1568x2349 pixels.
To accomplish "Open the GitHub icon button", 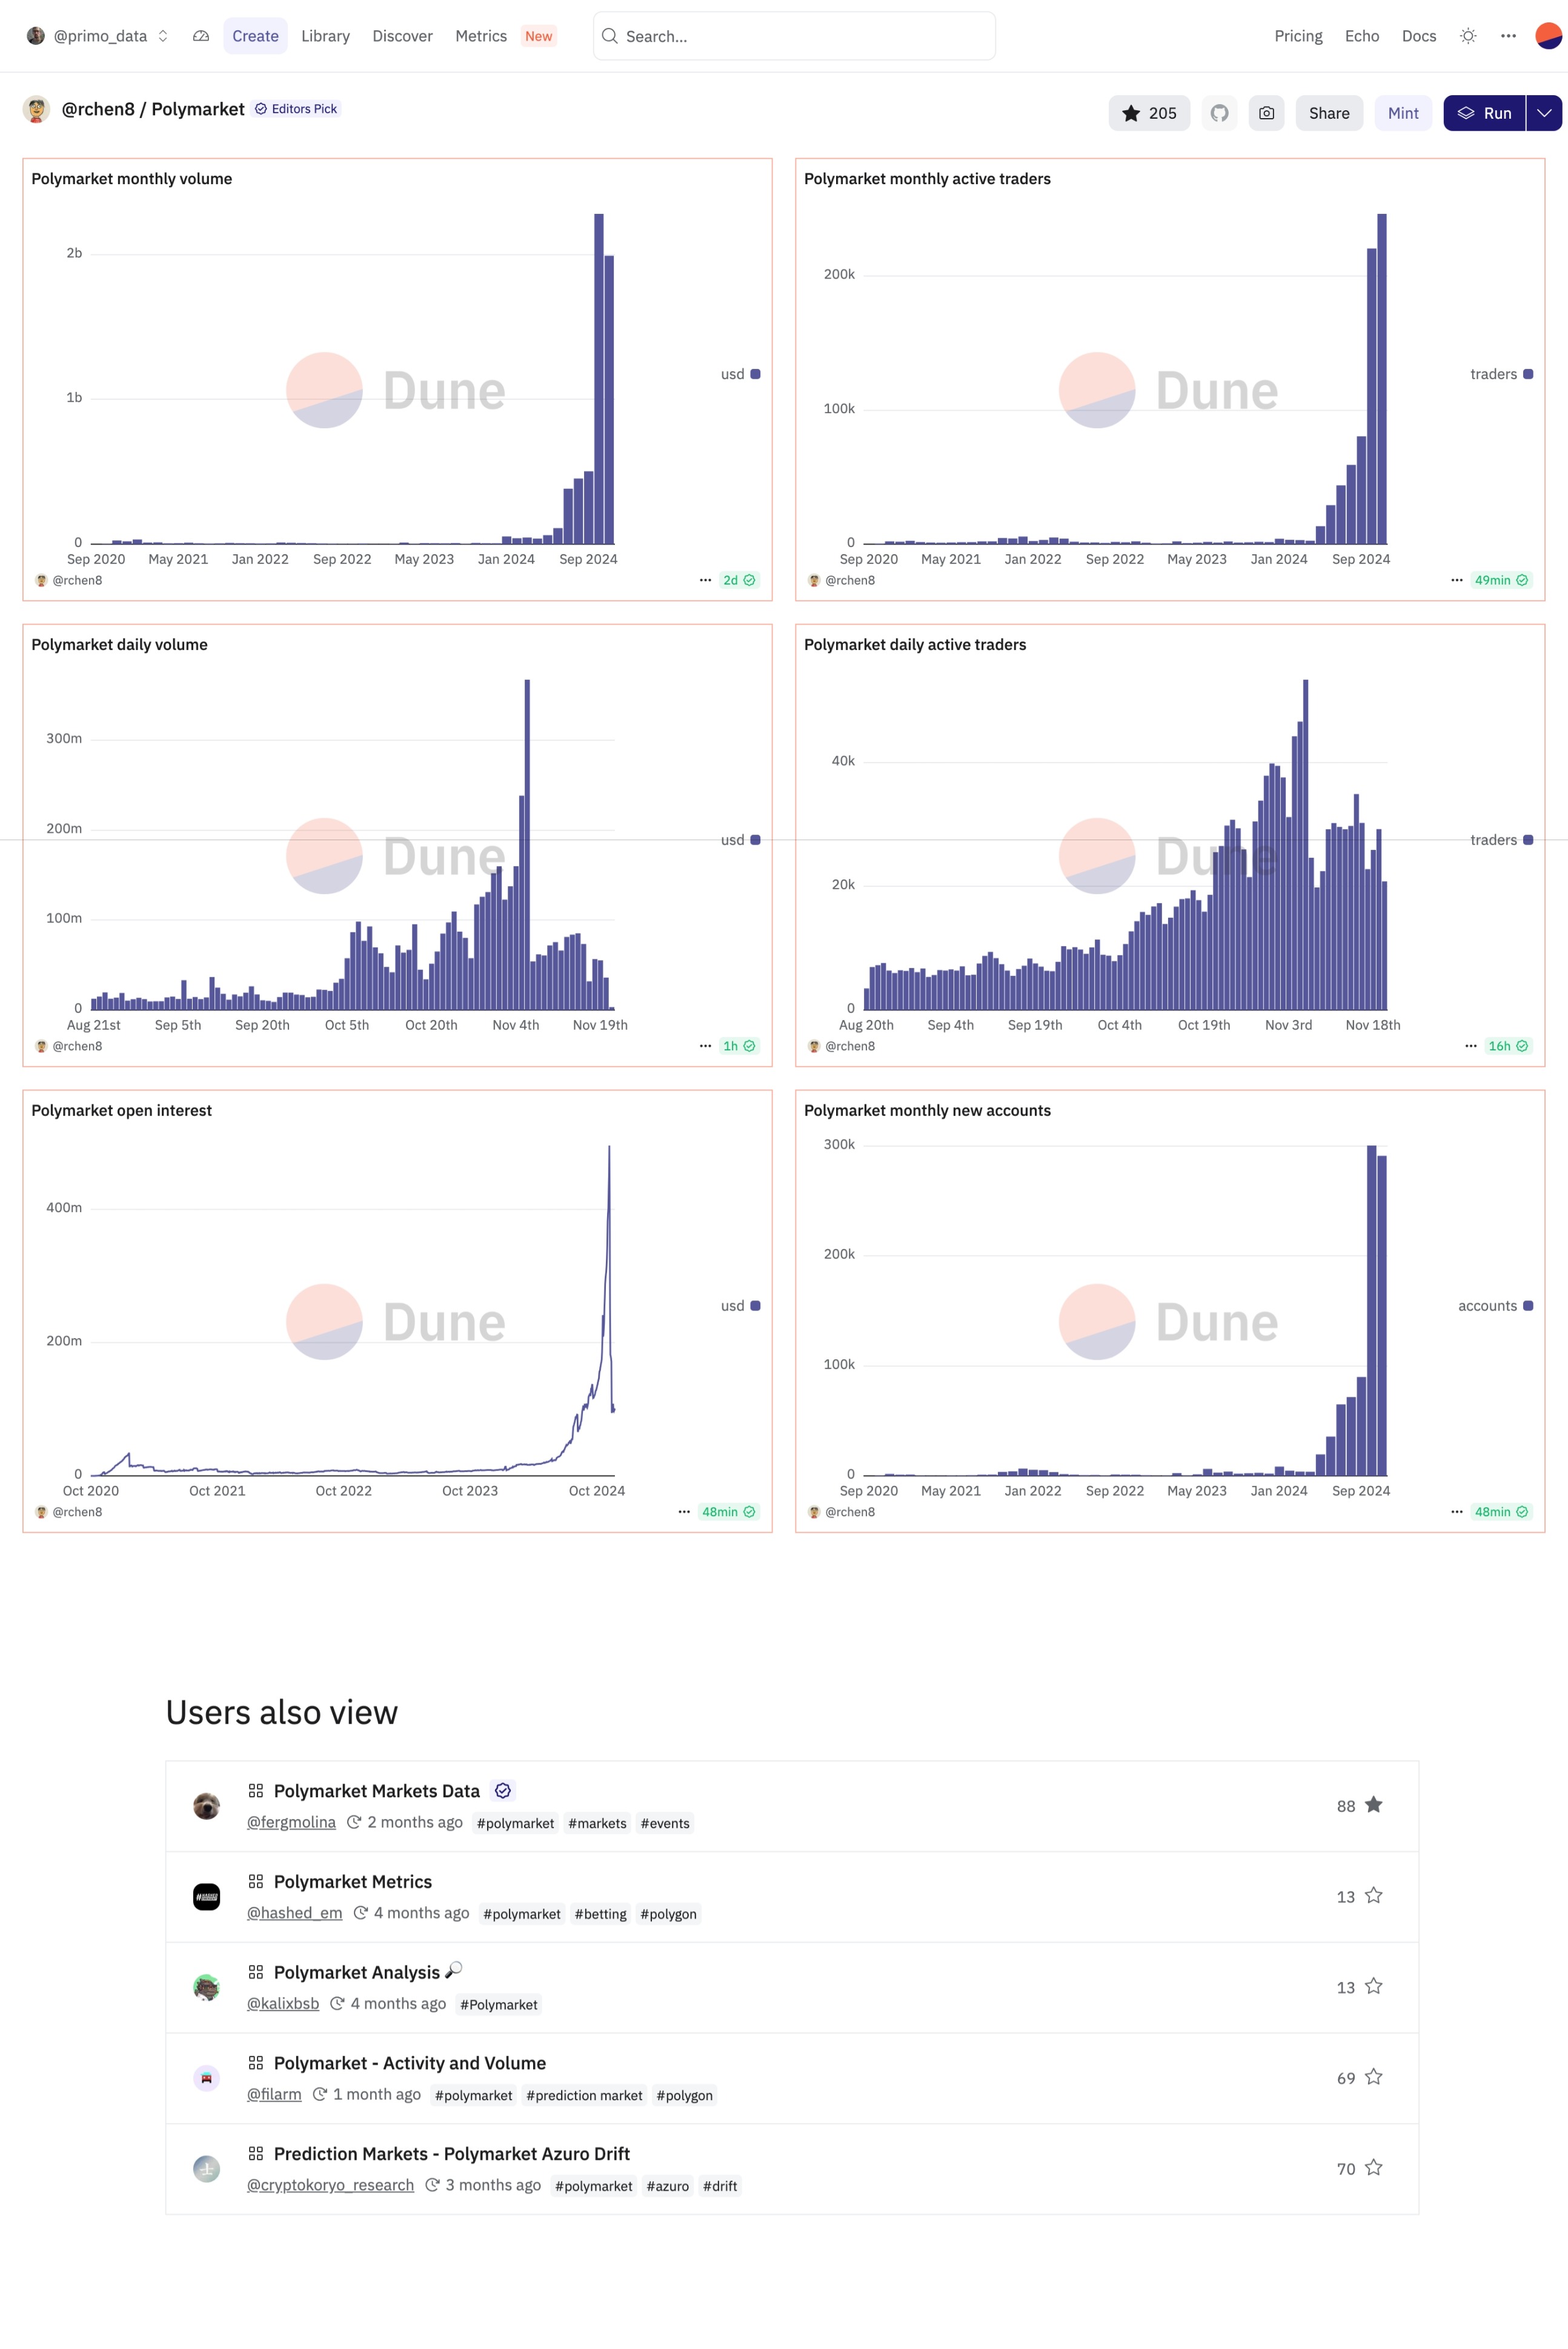I will click(1219, 113).
